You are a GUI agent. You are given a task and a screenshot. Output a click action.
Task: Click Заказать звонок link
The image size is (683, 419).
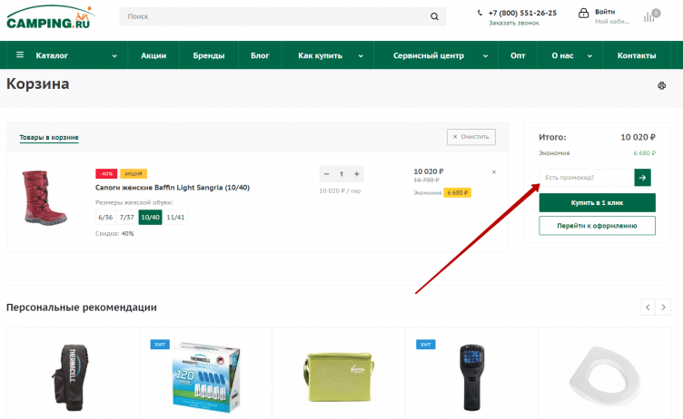pyautogui.click(x=513, y=23)
